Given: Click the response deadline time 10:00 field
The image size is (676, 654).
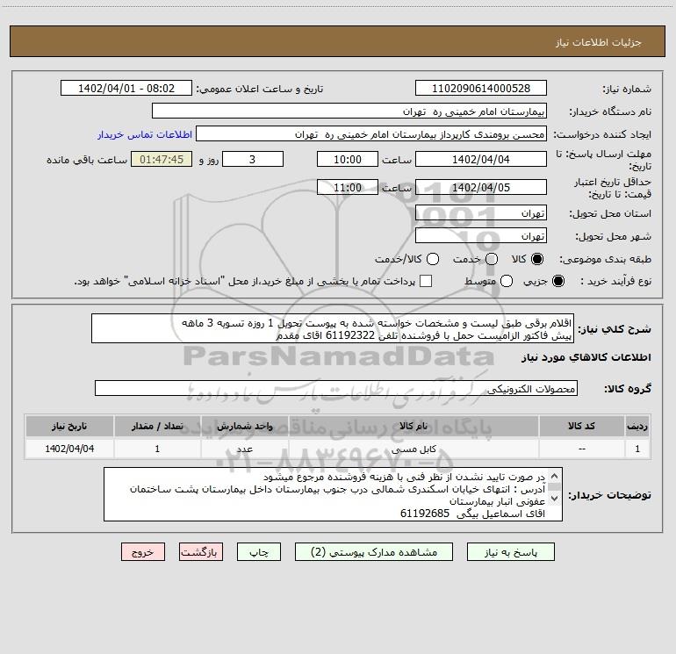Looking at the screenshot, I should [348, 159].
